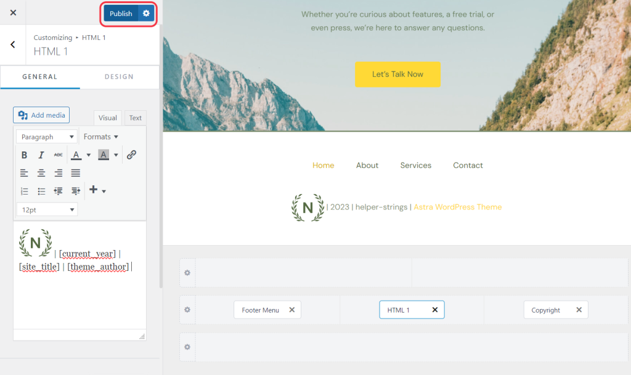
Task: Insert a numbered list
Action: pos(24,191)
